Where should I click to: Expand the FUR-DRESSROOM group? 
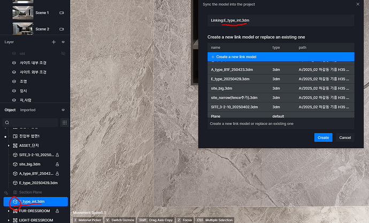click(9, 211)
